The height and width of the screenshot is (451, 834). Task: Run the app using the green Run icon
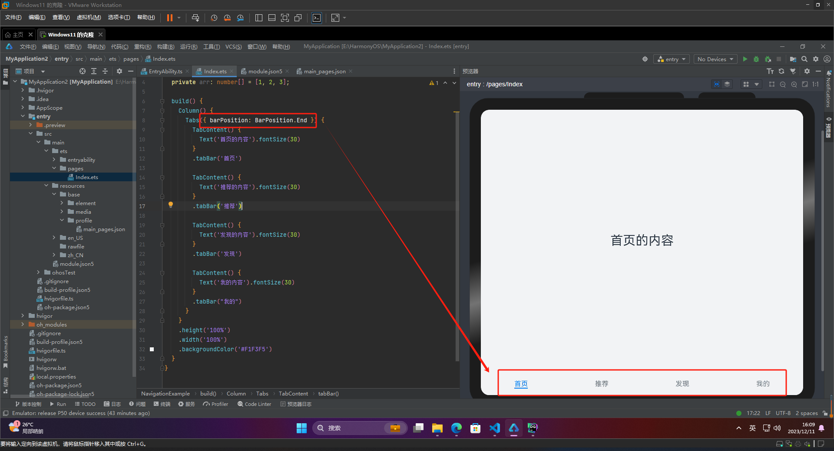[745, 59]
